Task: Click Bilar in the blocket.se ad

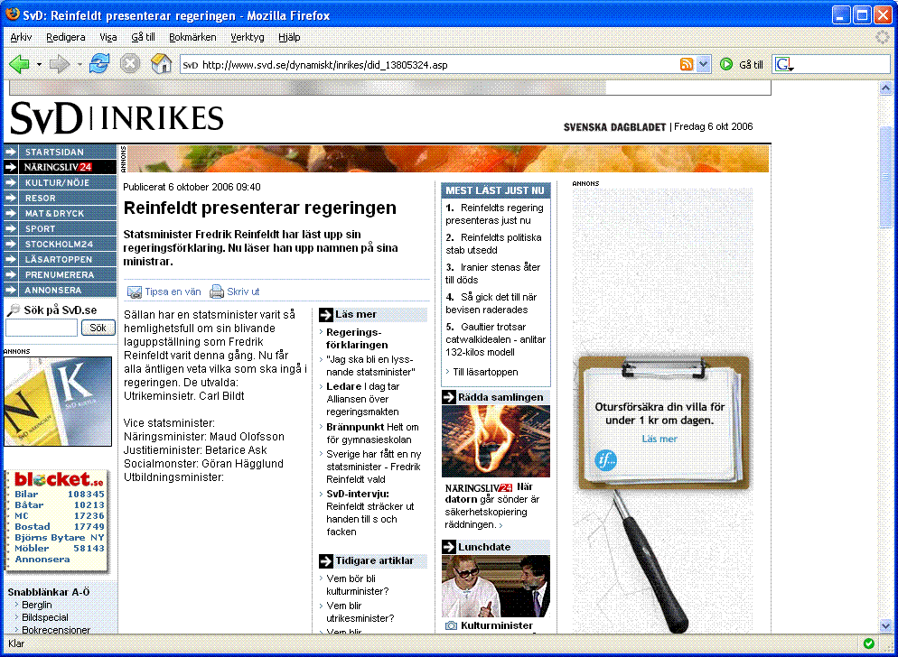Action: pyautogui.click(x=26, y=494)
